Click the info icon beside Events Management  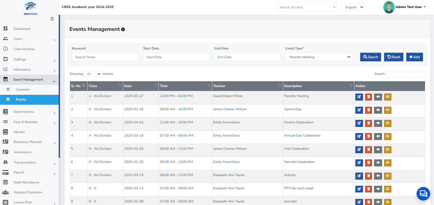123,29
